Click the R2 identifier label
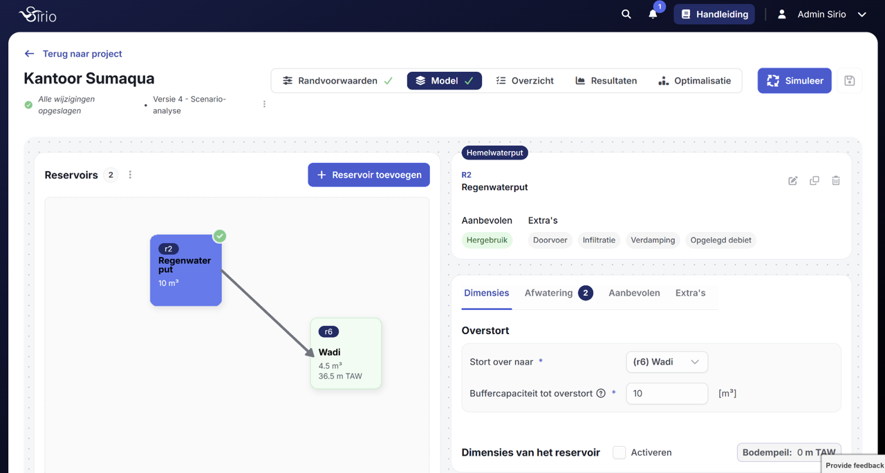The image size is (885, 473). (x=467, y=175)
